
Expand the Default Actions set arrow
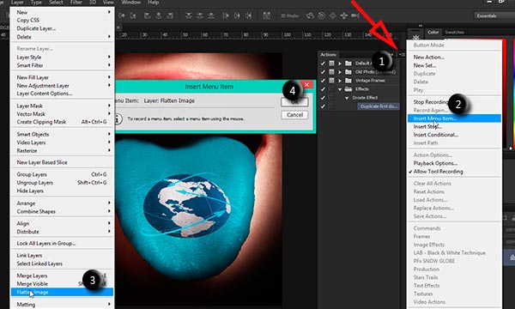[340, 64]
